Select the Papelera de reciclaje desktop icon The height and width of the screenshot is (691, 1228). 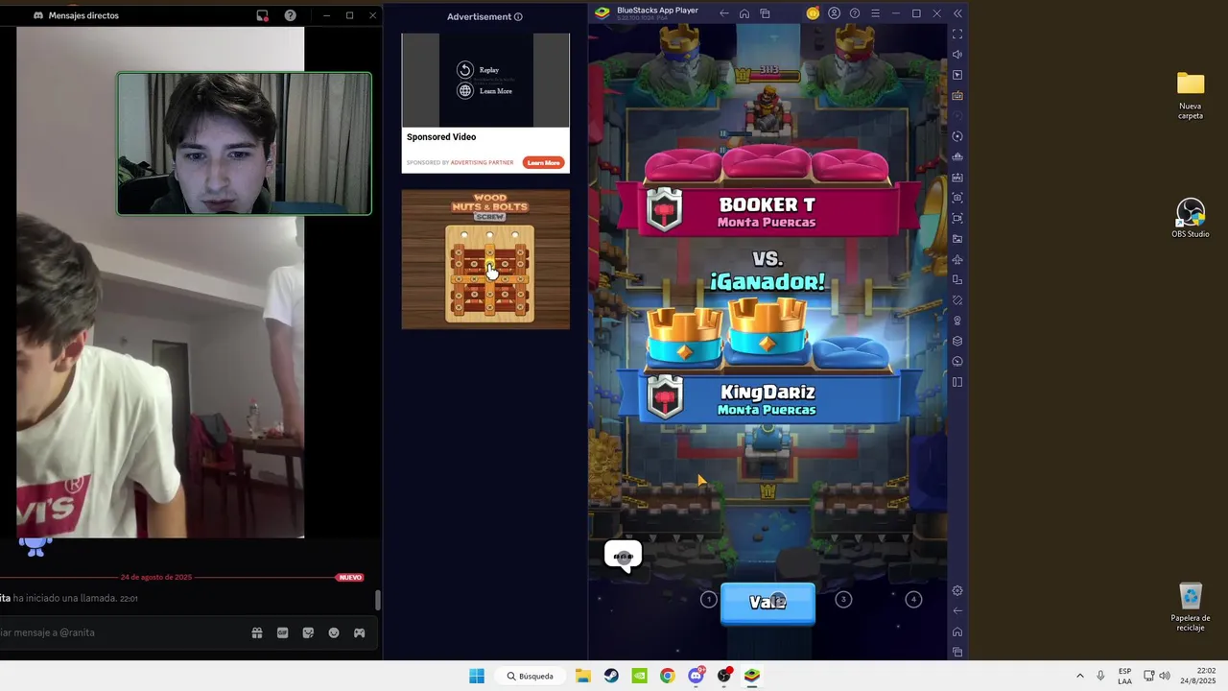(1191, 608)
